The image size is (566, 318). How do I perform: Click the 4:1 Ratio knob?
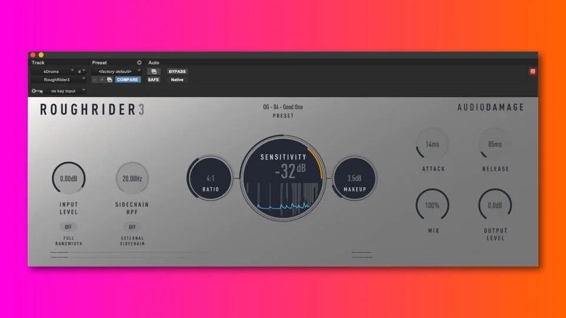210,178
